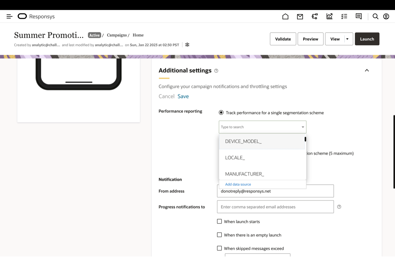The width and height of the screenshot is (395, 257).
Task: Click the Add data source link
Action: coord(238,184)
